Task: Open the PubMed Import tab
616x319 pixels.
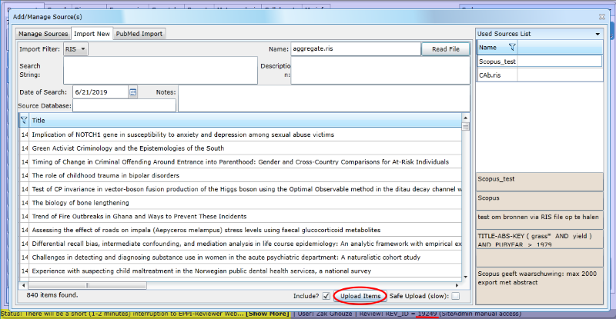Action: tap(139, 34)
